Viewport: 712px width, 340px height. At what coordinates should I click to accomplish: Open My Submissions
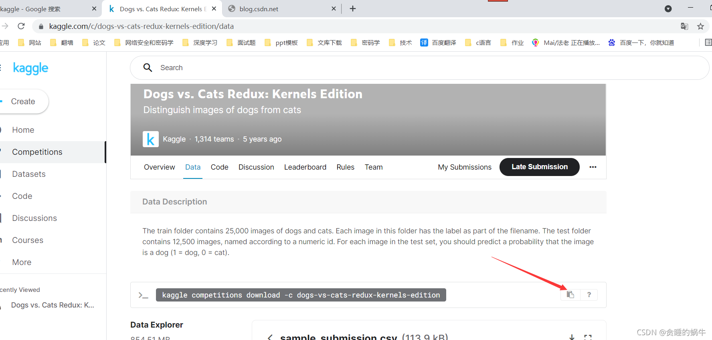point(465,167)
